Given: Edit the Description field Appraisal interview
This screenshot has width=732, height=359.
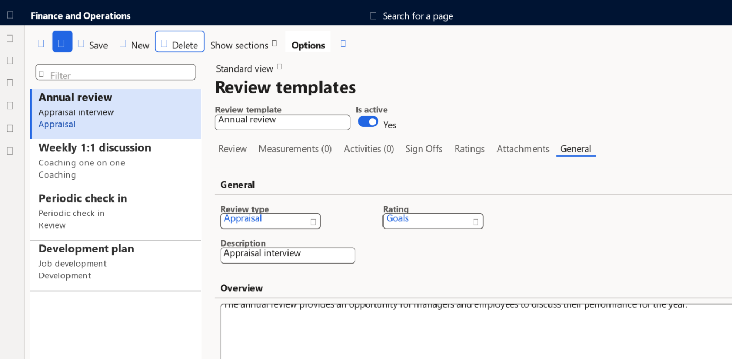Looking at the screenshot, I should (288, 255).
